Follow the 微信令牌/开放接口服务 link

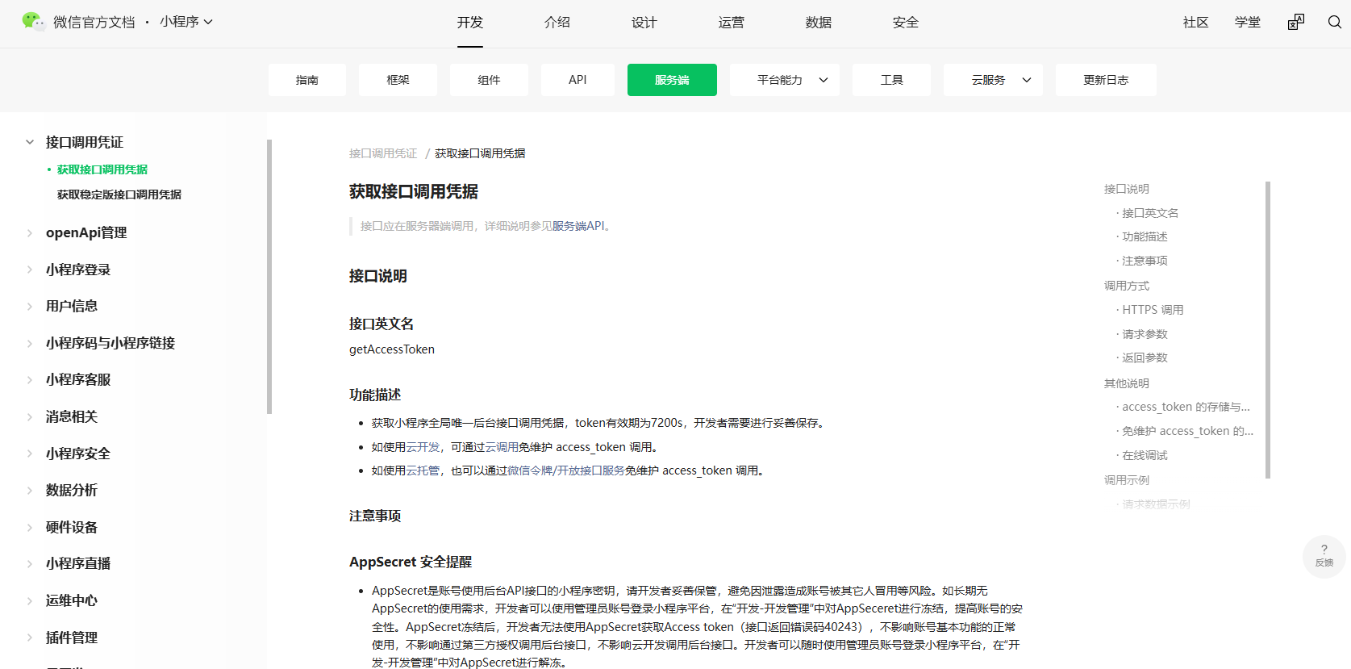[x=566, y=470]
